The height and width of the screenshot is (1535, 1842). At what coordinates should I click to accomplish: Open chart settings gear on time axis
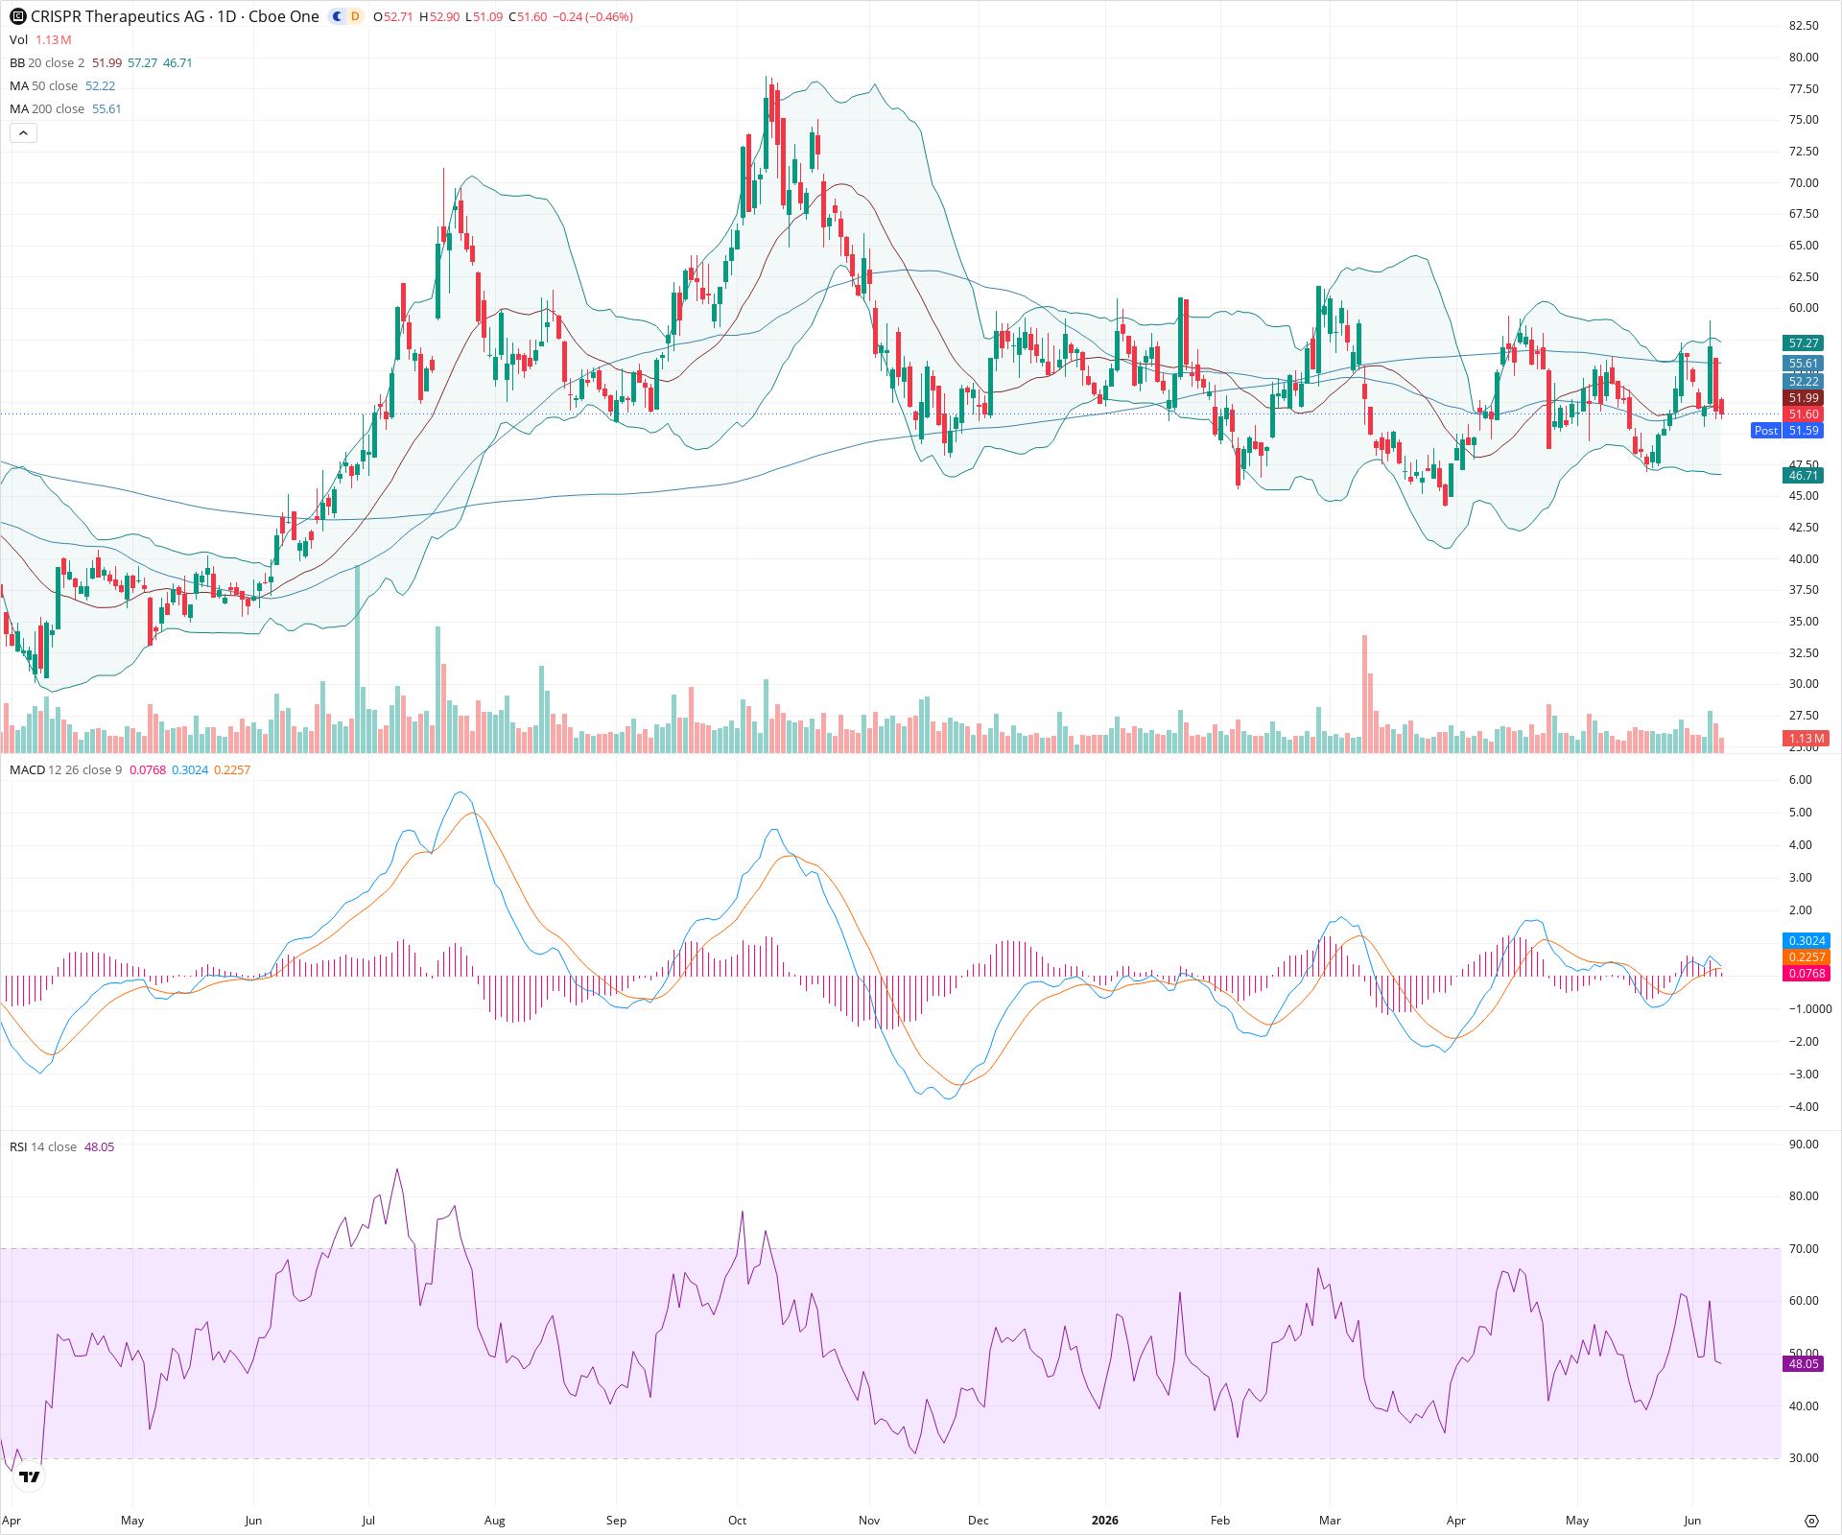point(1811,1521)
